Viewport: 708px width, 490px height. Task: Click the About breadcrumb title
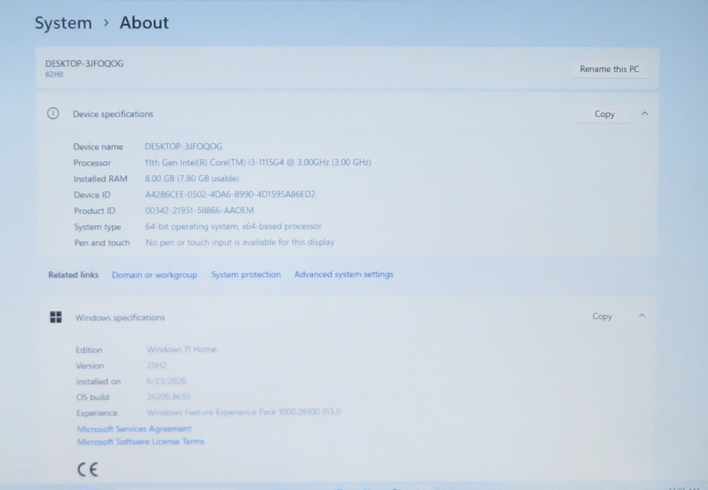click(x=144, y=23)
